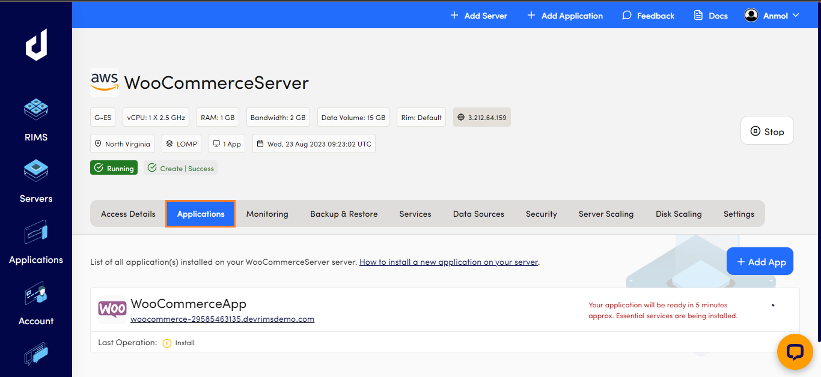Click the WooCommerce app logo
Image resolution: width=821 pixels, height=377 pixels.
pos(112,309)
